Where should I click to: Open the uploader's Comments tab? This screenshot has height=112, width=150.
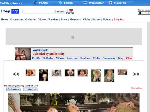tap(109, 58)
